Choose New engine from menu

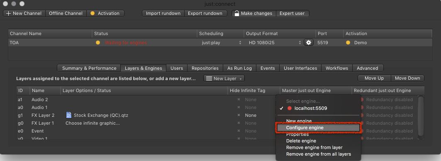point(318,121)
